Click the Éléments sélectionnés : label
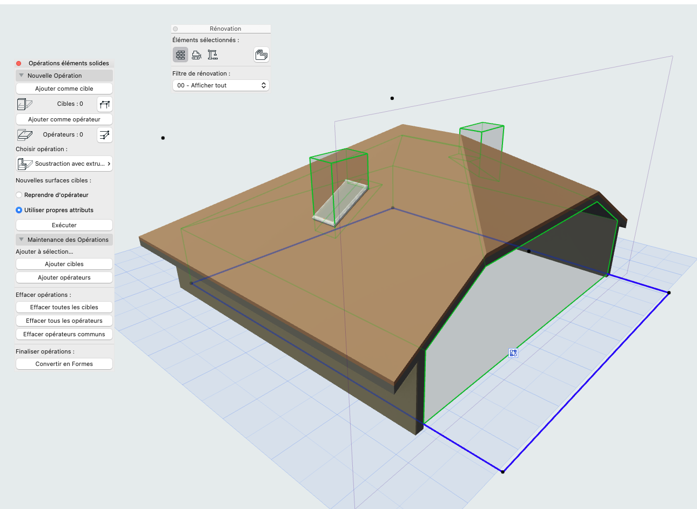This screenshot has width=697, height=509. point(206,40)
